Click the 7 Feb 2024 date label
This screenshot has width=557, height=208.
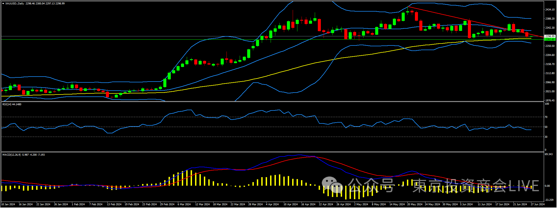[x=96, y=204]
